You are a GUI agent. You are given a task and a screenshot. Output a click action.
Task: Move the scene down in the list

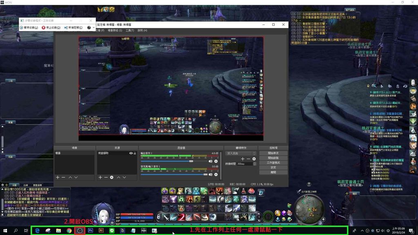pyautogui.click(x=76, y=177)
